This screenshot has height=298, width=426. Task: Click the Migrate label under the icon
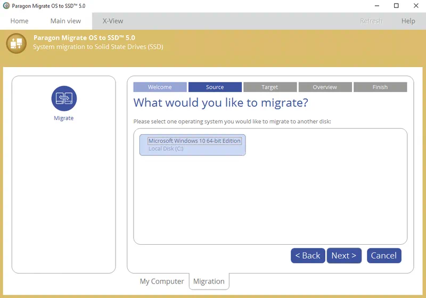pos(63,118)
